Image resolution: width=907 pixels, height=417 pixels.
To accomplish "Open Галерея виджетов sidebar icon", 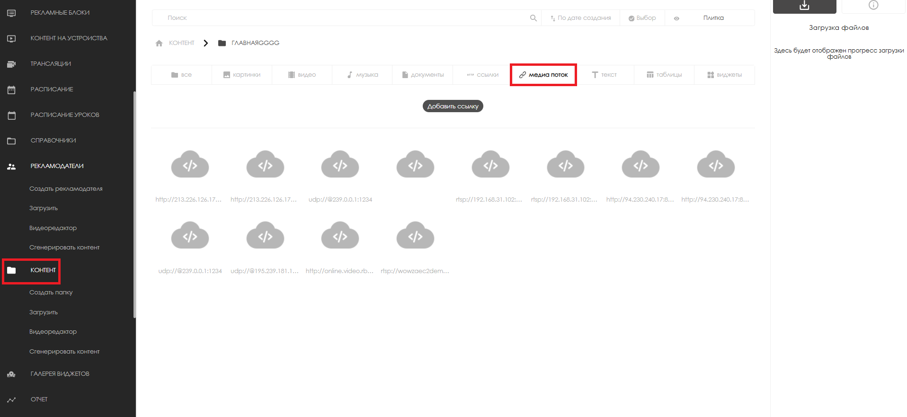I will [11, 374].
